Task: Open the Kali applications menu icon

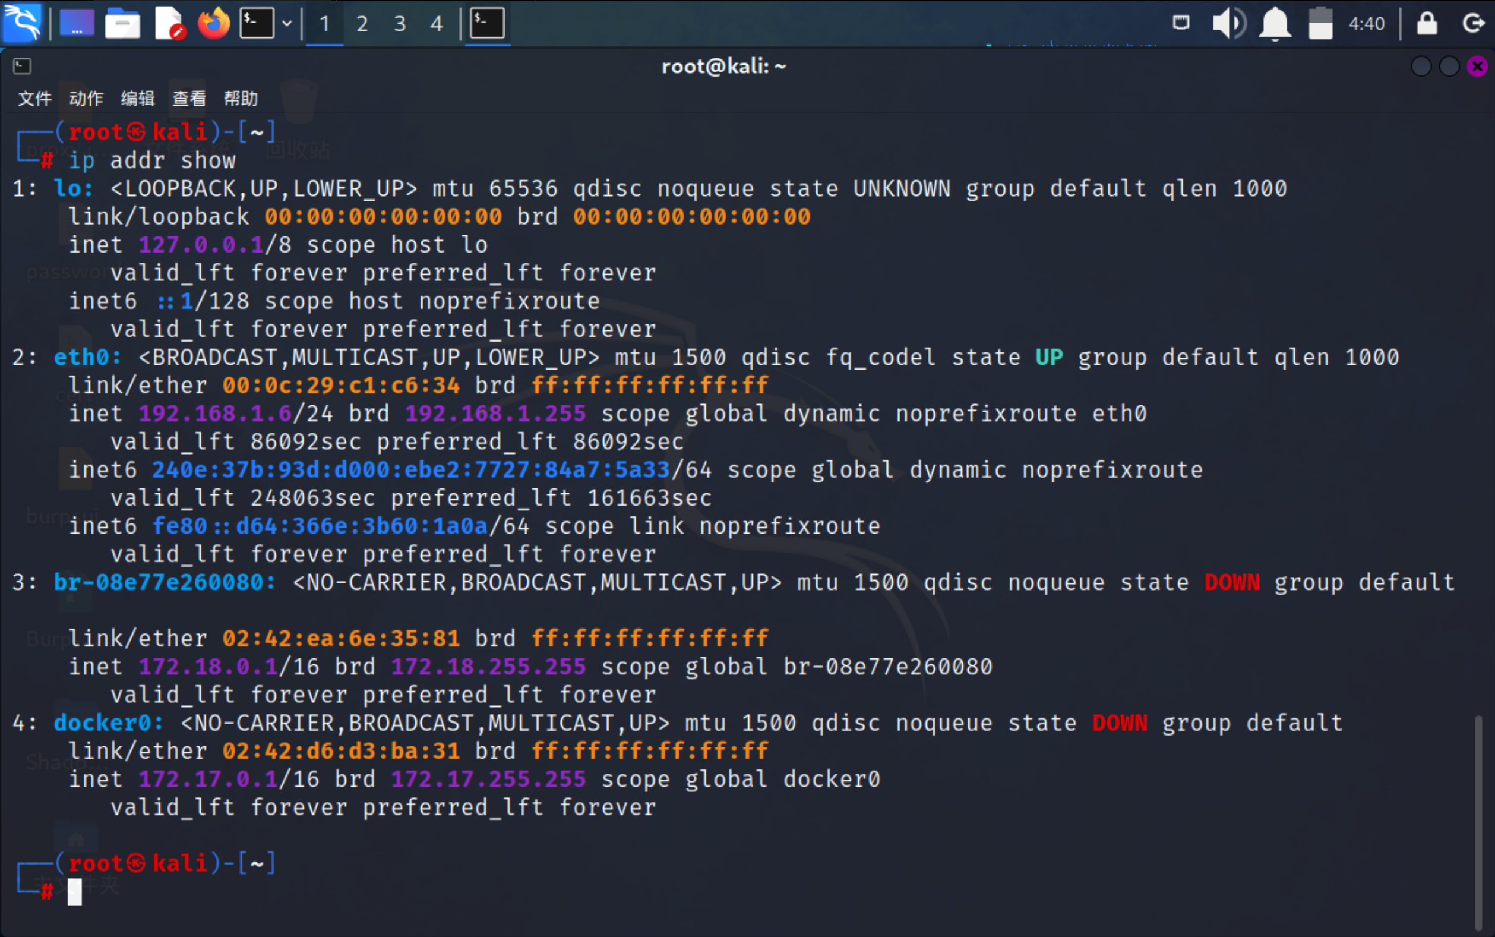Action: click(23, 24)
